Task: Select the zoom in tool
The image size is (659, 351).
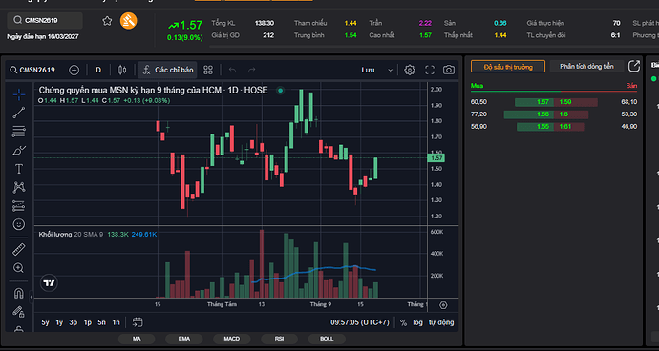Action: 19,268
